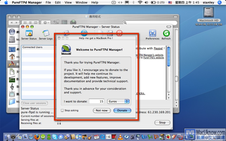Click the Finder window search field

pos(150,23)
